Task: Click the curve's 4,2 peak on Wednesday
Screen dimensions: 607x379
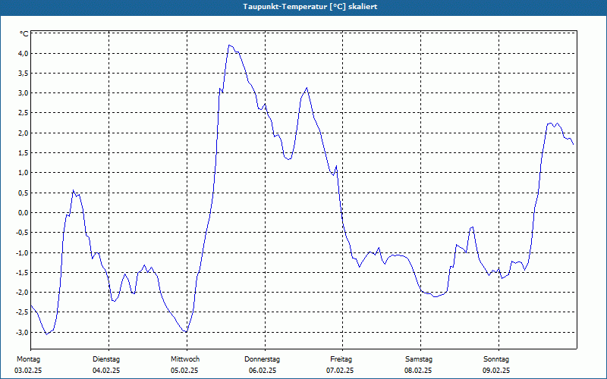Action: point(229,45)
